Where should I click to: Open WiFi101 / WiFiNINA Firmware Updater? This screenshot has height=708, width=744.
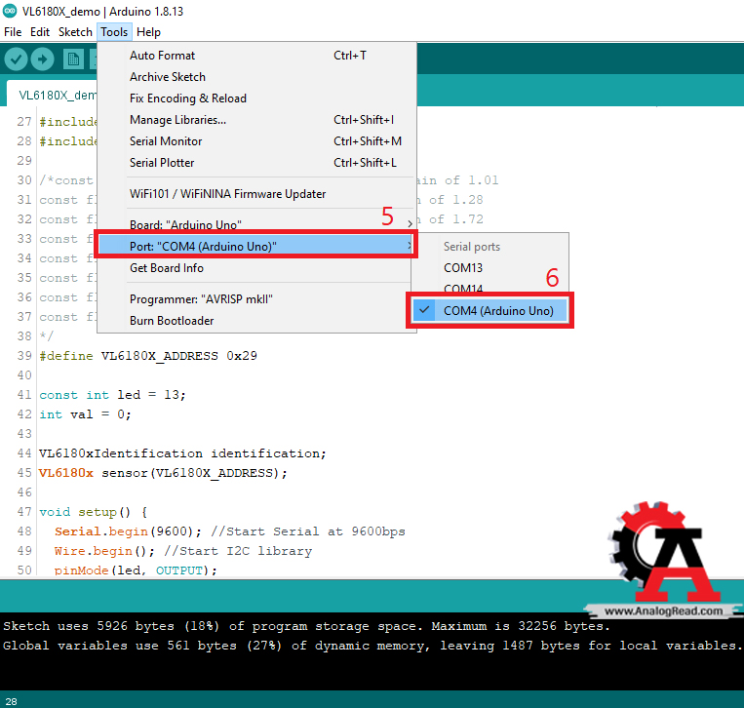256,194
